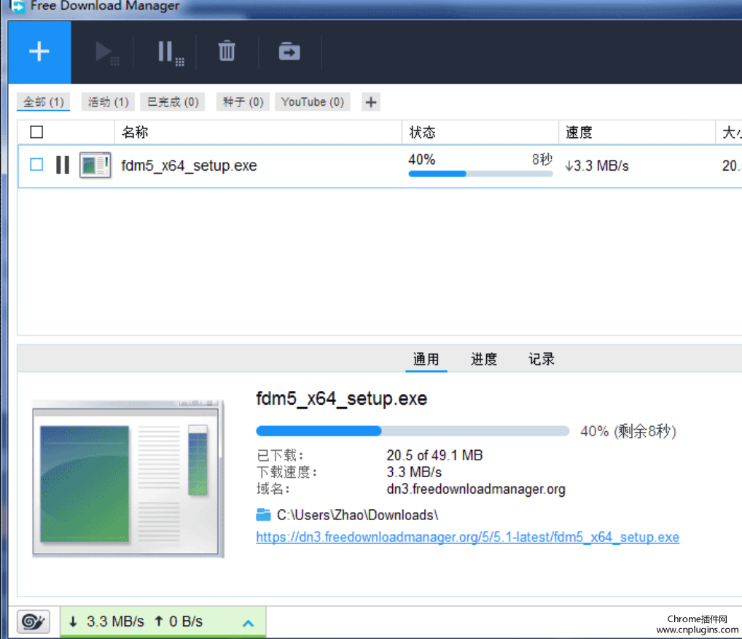The image size is (742, 639).
Task: Open the 已完成 (0) filter
Action: click(173, 102)
